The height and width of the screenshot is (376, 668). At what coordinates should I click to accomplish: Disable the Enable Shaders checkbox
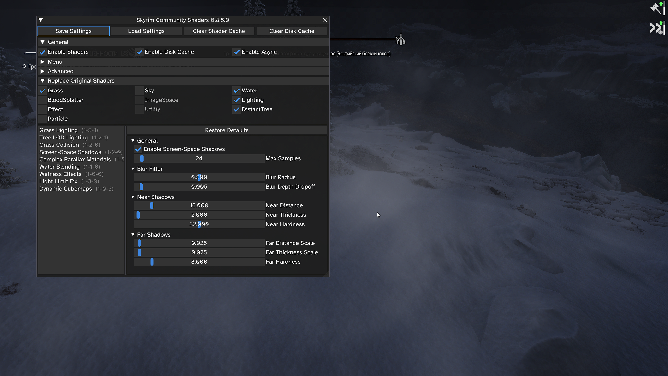point(43,52)
